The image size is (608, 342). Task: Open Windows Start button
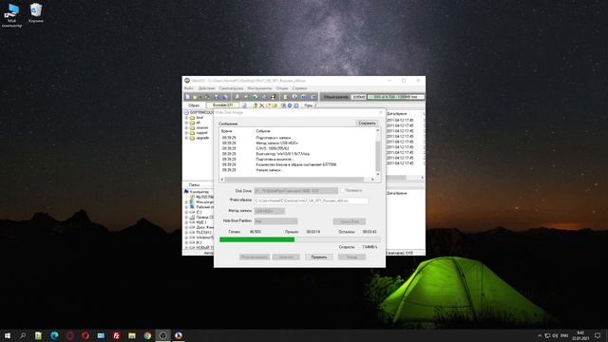pos(8,335)
